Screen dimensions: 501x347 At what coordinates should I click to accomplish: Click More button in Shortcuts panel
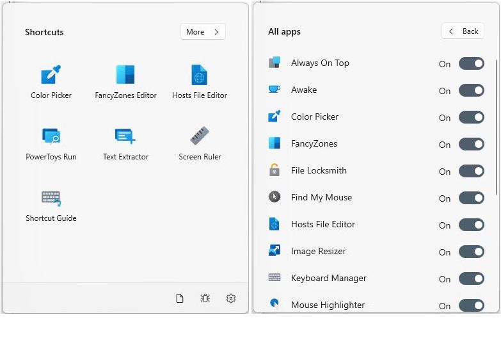pyautogui.click(x=203, y=31)
